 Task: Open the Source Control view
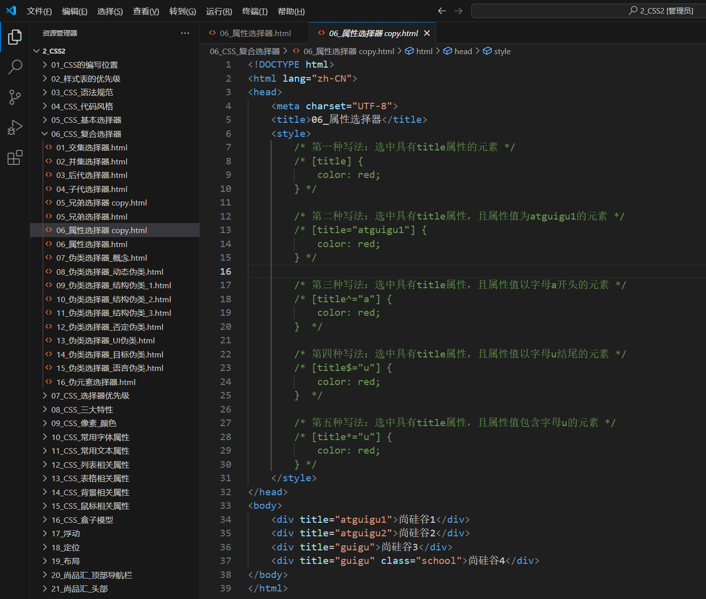tap(15, 97)
